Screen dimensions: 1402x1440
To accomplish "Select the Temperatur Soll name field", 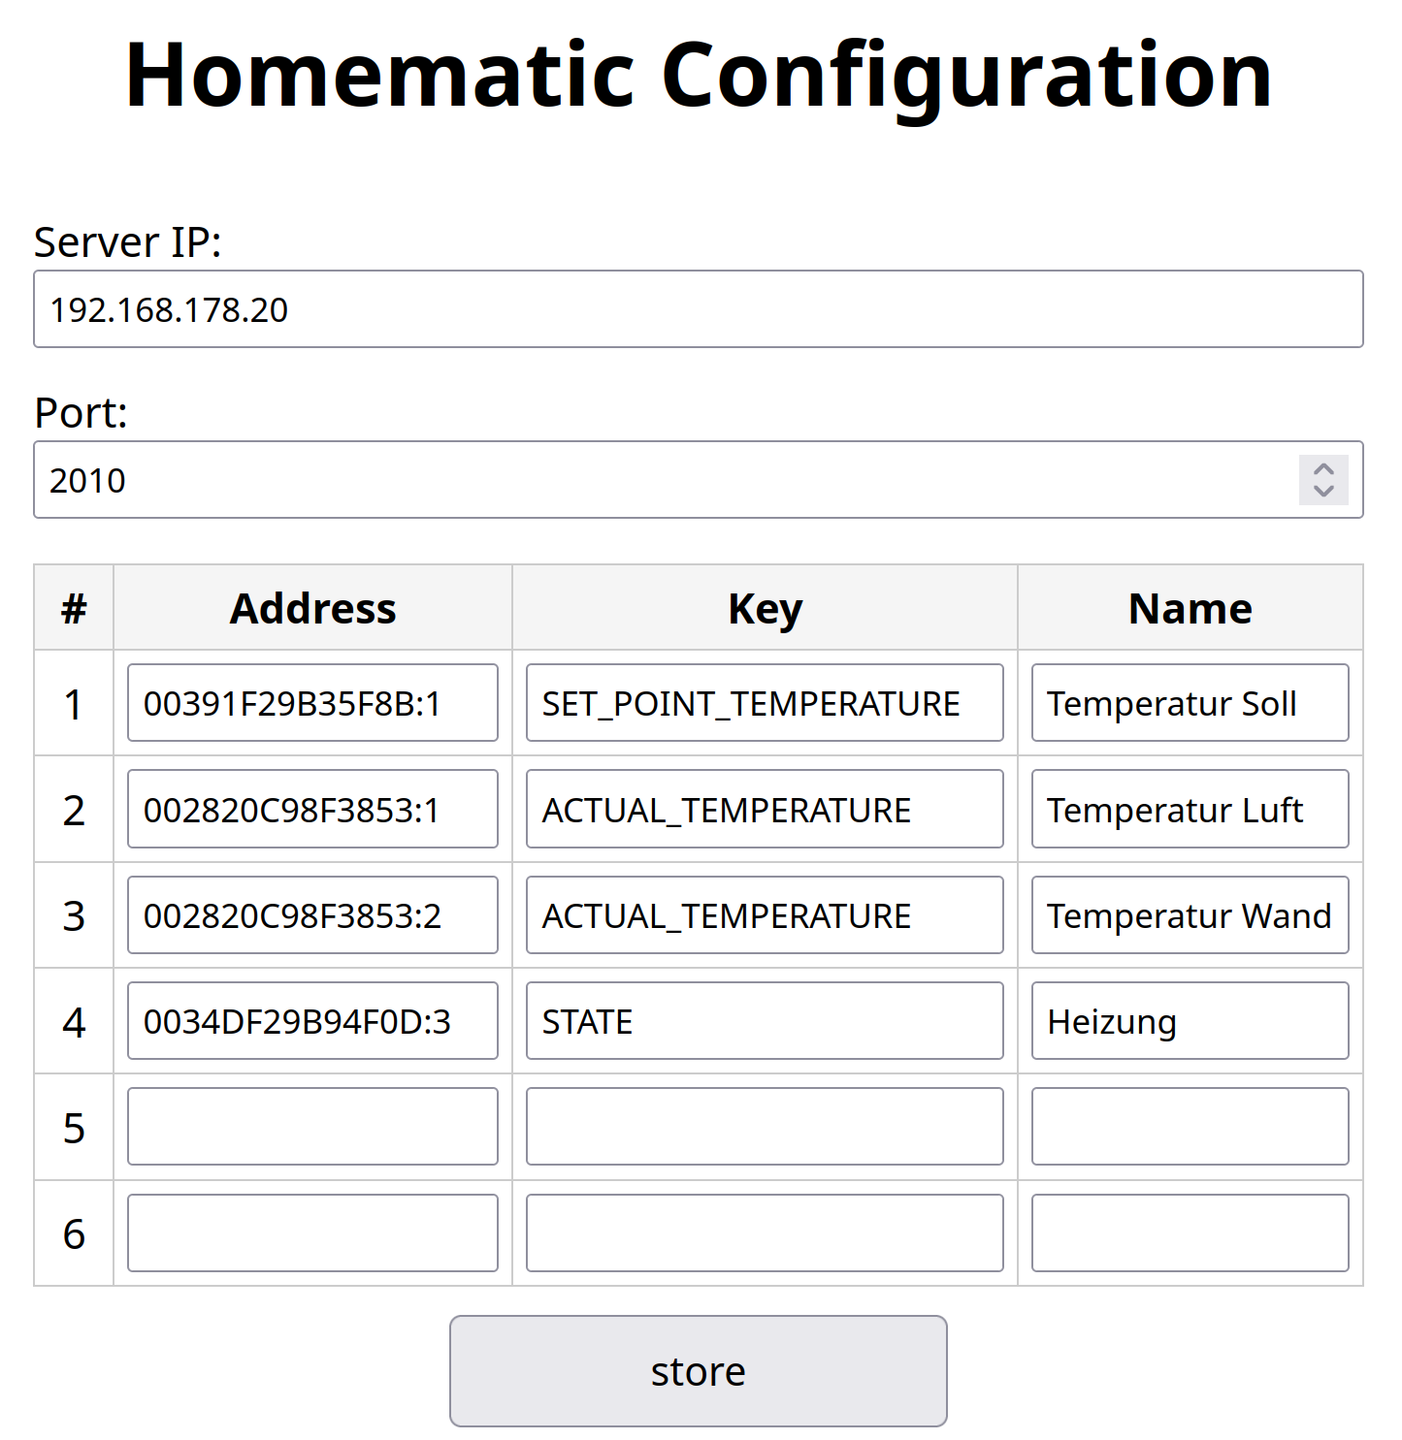I will coord(1190,702).
